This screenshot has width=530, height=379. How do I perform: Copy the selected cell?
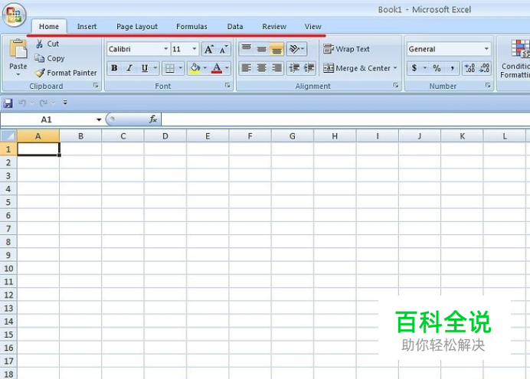pos(50,58)
